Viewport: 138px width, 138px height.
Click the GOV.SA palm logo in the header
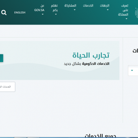(136, 13)
